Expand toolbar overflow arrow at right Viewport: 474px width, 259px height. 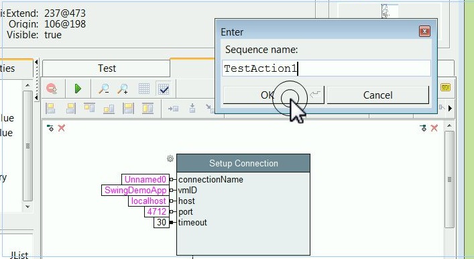[x=450, y=108]
